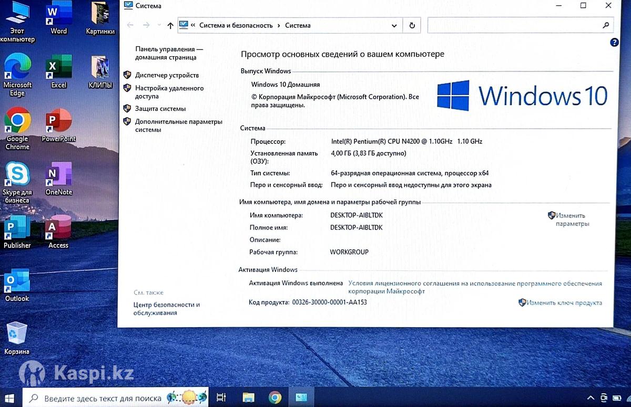
Task: Open the Картинки folder on the desktop
Action: click(x=100, y=18)
